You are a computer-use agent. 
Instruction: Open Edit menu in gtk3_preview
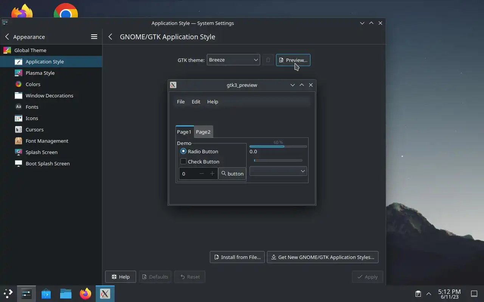coord(196,102)
